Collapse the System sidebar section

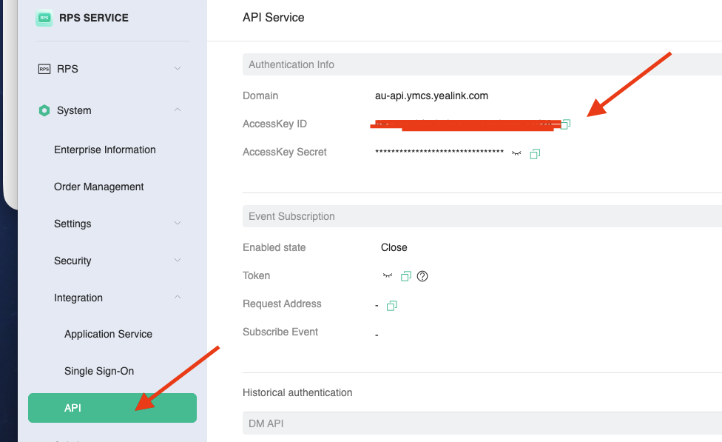(177, 110)
